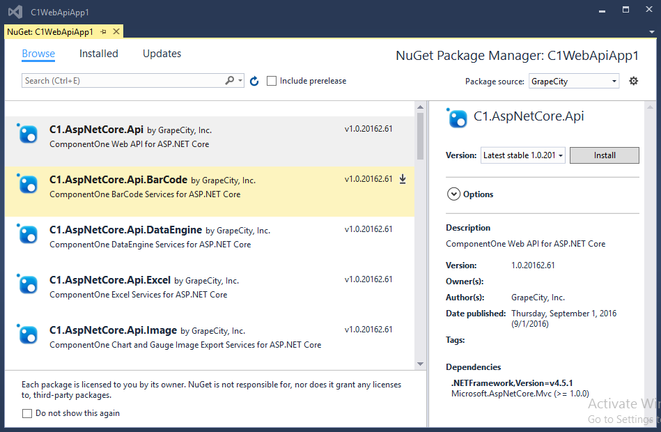This screenshot has height=432, width=661.
Task: Pin the NuGet document tab
Action: (104, 32)
